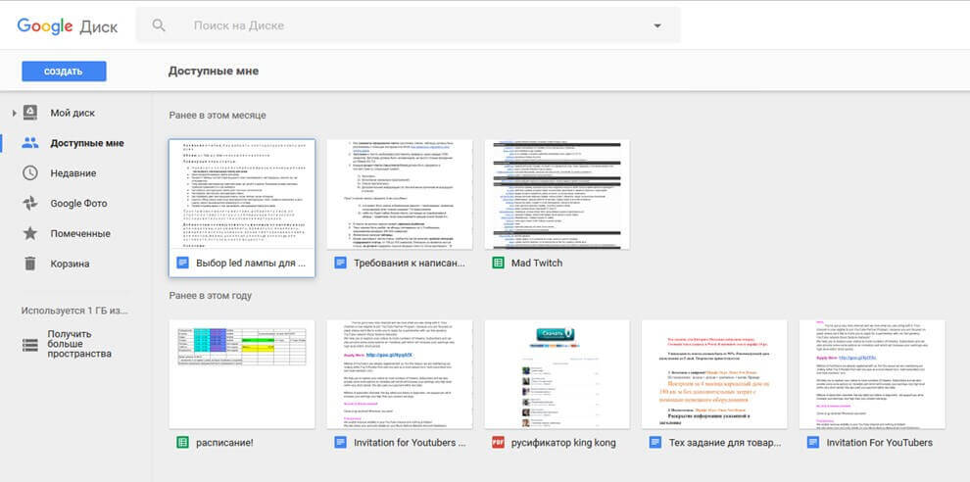Viewport: 970px width, 482px height.
Task: Open Google Фото pinwheel icon
Action: pos(30,204)
